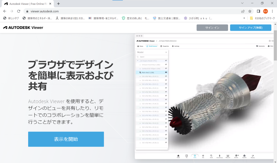Screen dimensions: 277x163
Task: Expand the Combustion Stage:1 tree node
Action: coord(140,69)
